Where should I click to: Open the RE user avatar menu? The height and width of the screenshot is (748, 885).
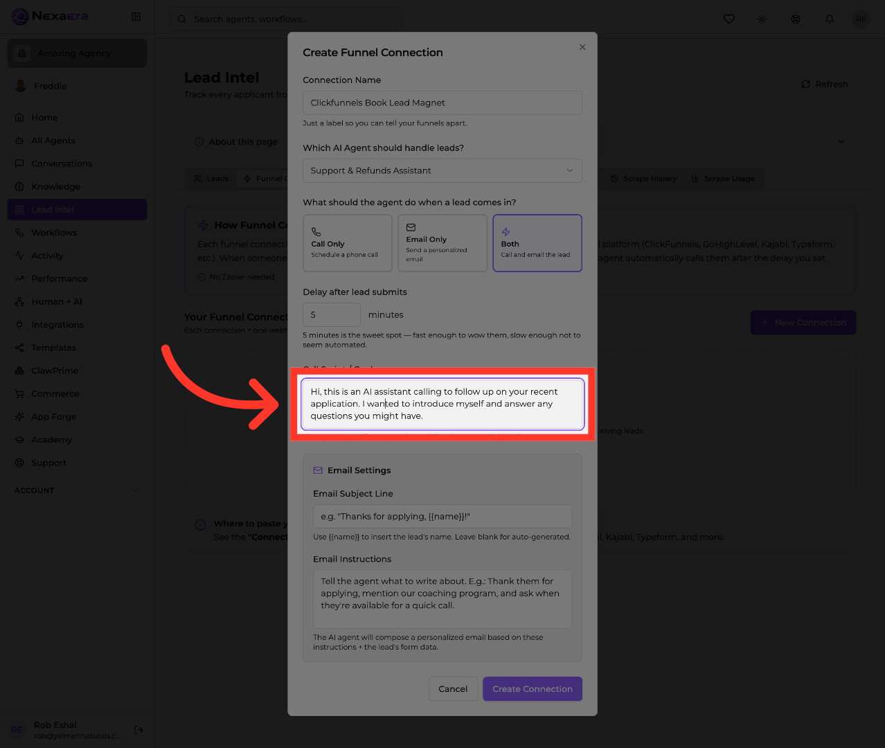coord(861,19)
